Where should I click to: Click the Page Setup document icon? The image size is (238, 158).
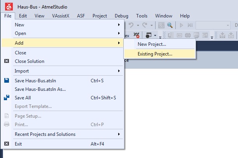pyautogui.click(x=7, y=116)
